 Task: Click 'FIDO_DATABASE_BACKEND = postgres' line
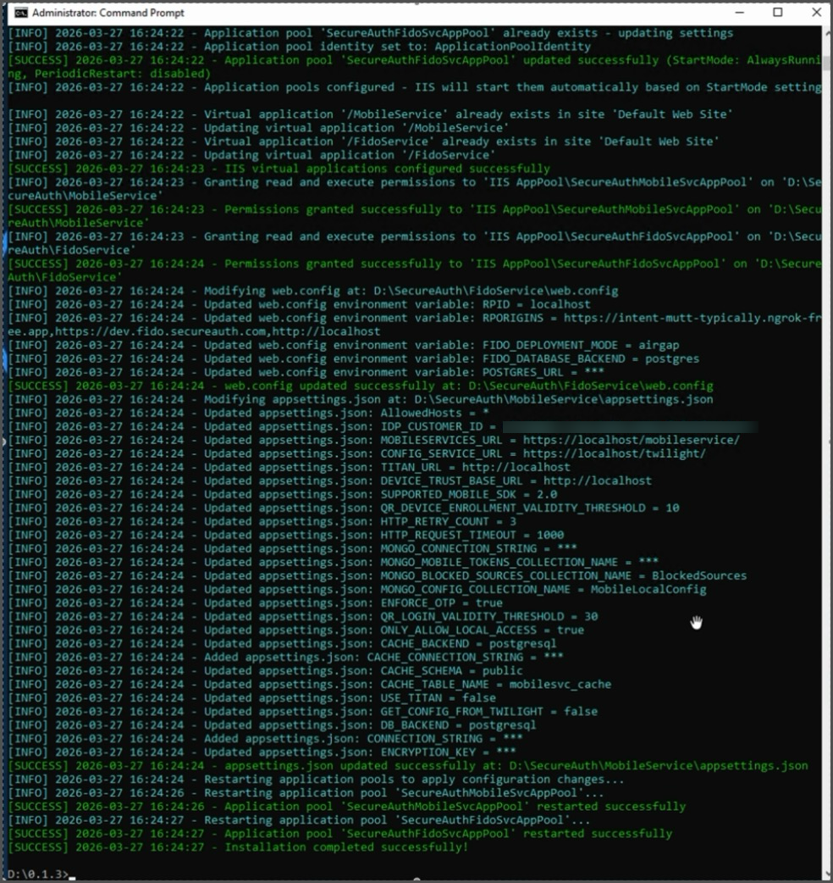[354, 358]
